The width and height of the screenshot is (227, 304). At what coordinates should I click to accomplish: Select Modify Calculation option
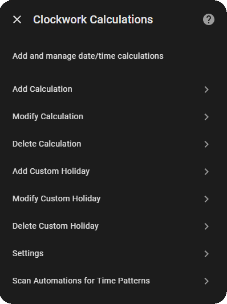[x=113, y=117]
